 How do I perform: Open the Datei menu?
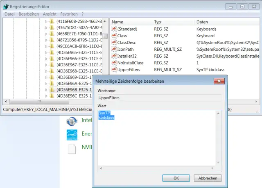pos(9,14)
